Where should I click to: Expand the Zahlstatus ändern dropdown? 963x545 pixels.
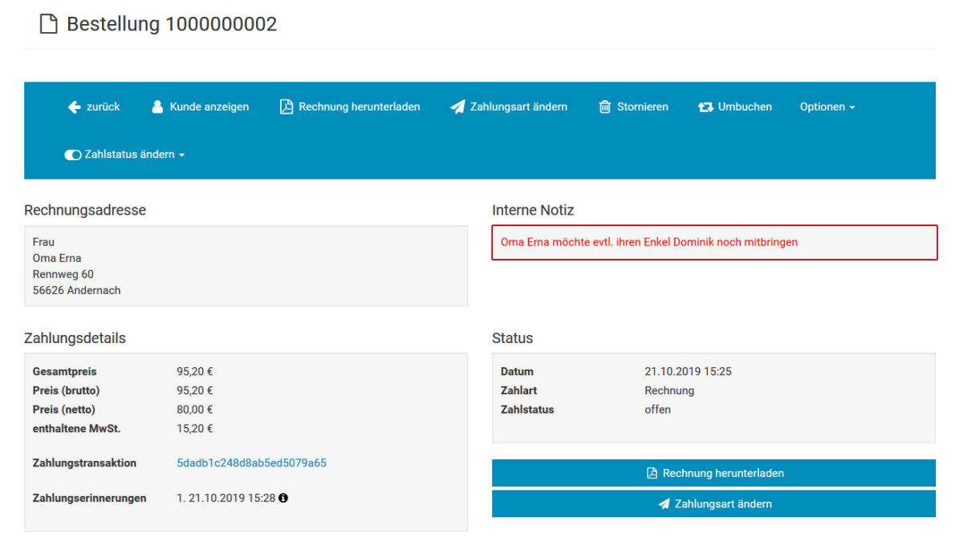[124, 155]
